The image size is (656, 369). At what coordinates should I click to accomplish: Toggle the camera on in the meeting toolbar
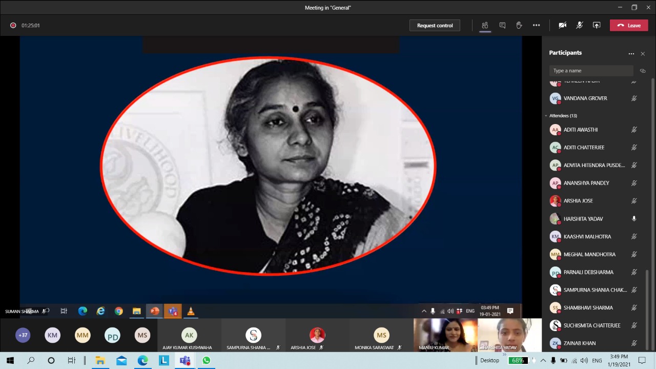coord(562,25)
